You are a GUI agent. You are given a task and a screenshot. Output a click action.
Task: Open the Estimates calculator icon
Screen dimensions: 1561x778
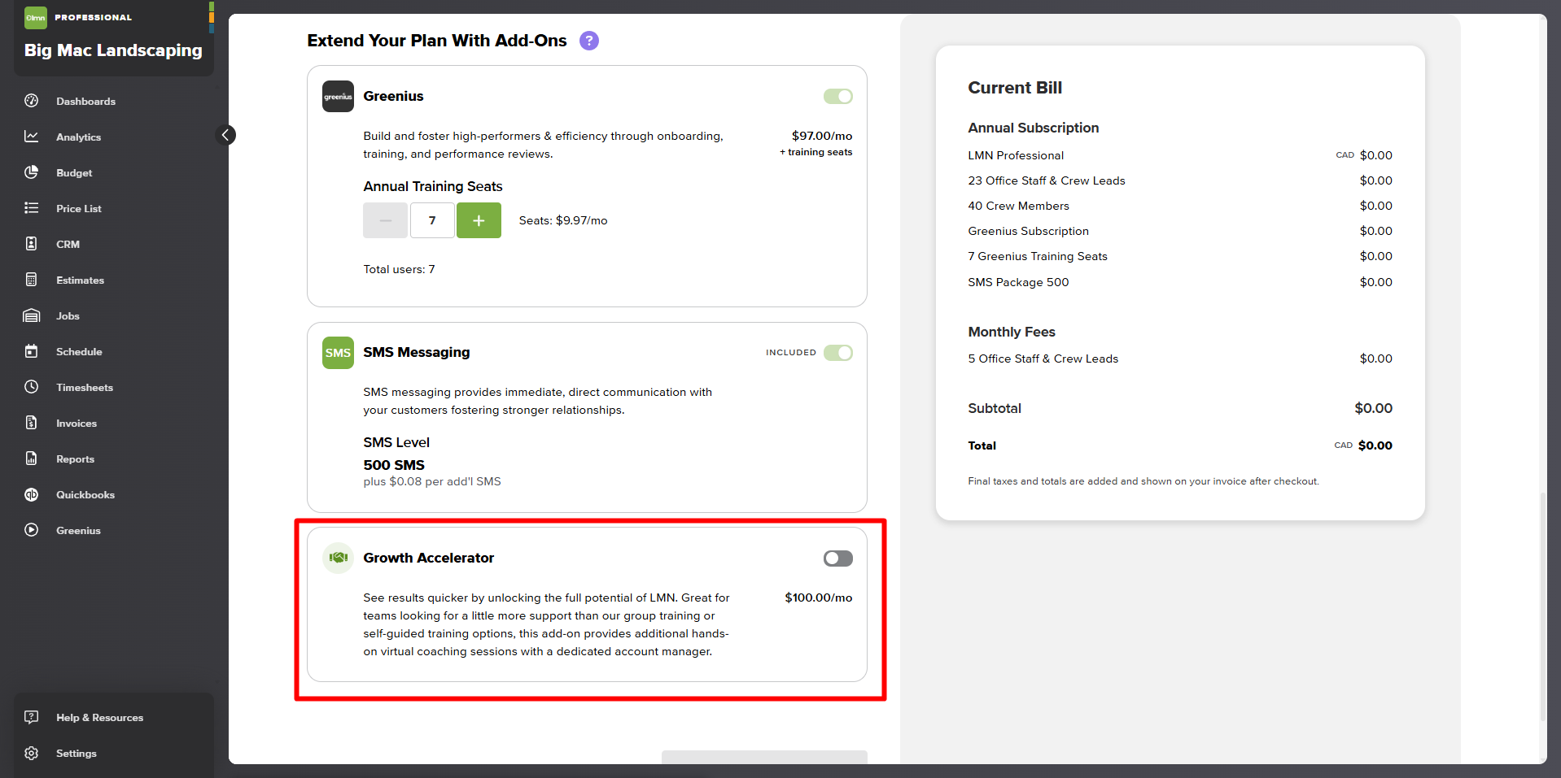pos(32,280)
